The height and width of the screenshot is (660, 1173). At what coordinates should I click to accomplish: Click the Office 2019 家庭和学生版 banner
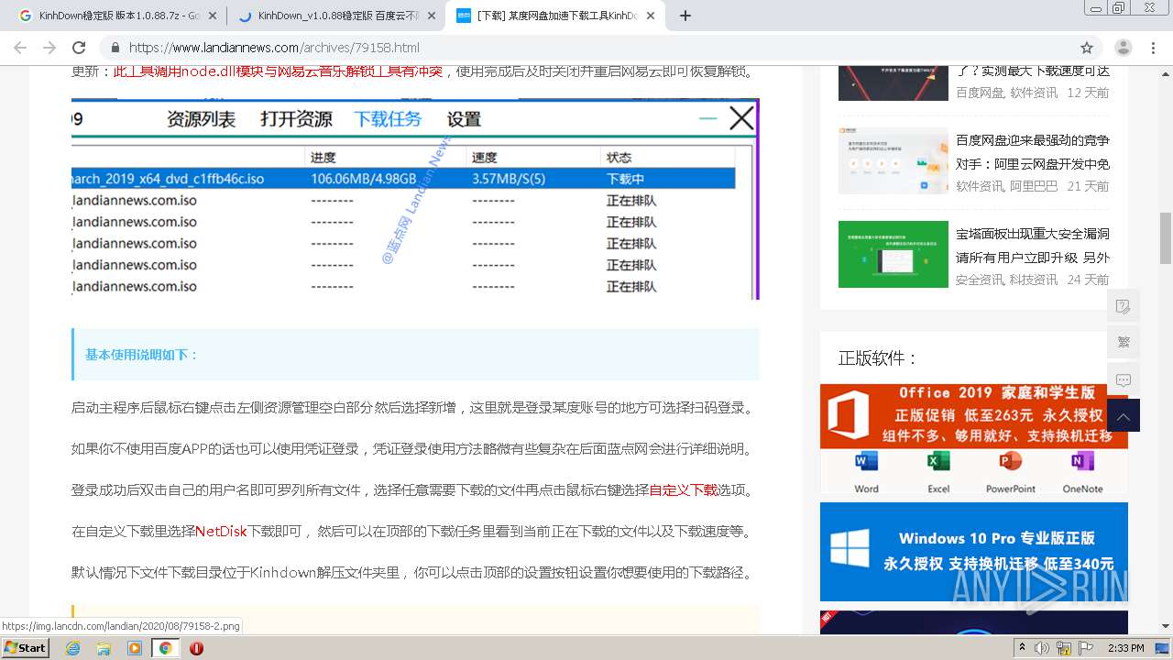974,439
